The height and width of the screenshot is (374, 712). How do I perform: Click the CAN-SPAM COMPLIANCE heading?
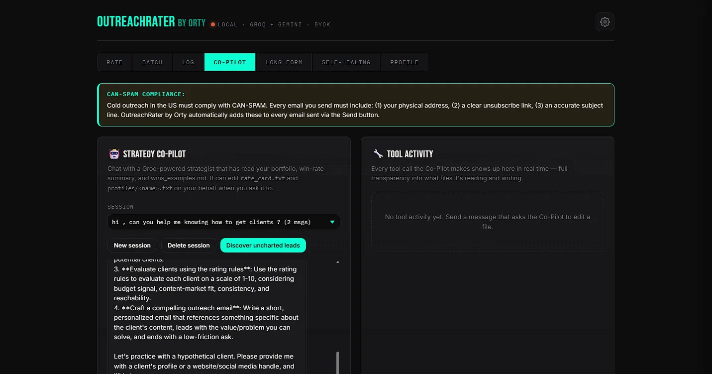(146, 94)
